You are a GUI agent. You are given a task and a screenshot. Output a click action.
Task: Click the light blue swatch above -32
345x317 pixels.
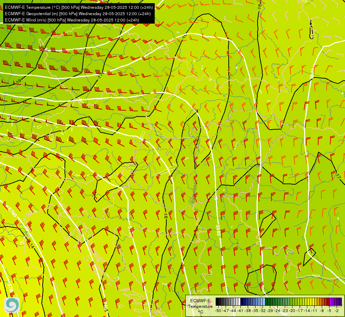point(264,302)
